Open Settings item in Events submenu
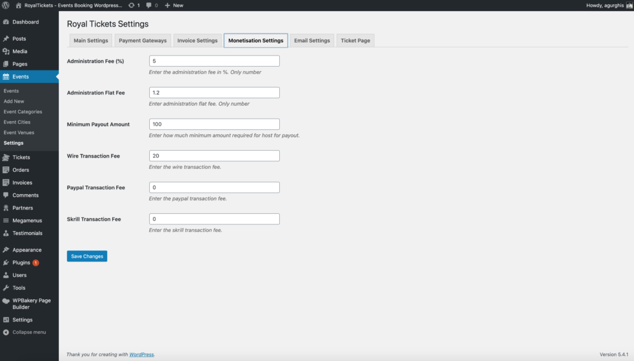634x361 pixels. [14, 143]
